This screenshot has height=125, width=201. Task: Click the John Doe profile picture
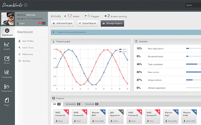tap(7, 19)
